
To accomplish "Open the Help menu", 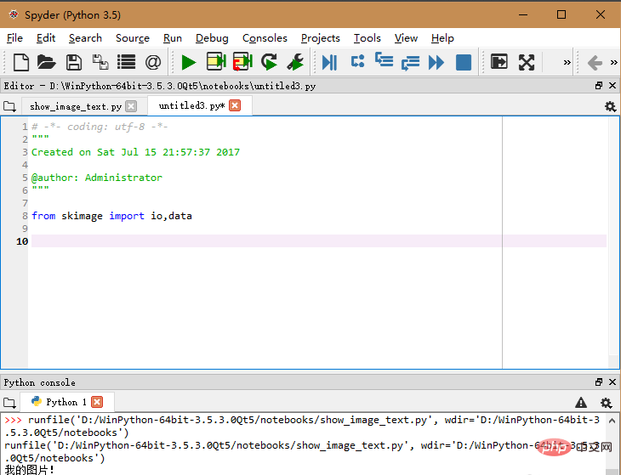I will 442,38.
